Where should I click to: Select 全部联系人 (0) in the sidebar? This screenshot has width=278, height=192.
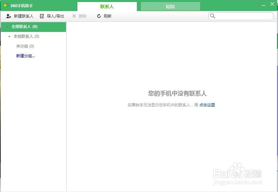[x=24, y=27]
